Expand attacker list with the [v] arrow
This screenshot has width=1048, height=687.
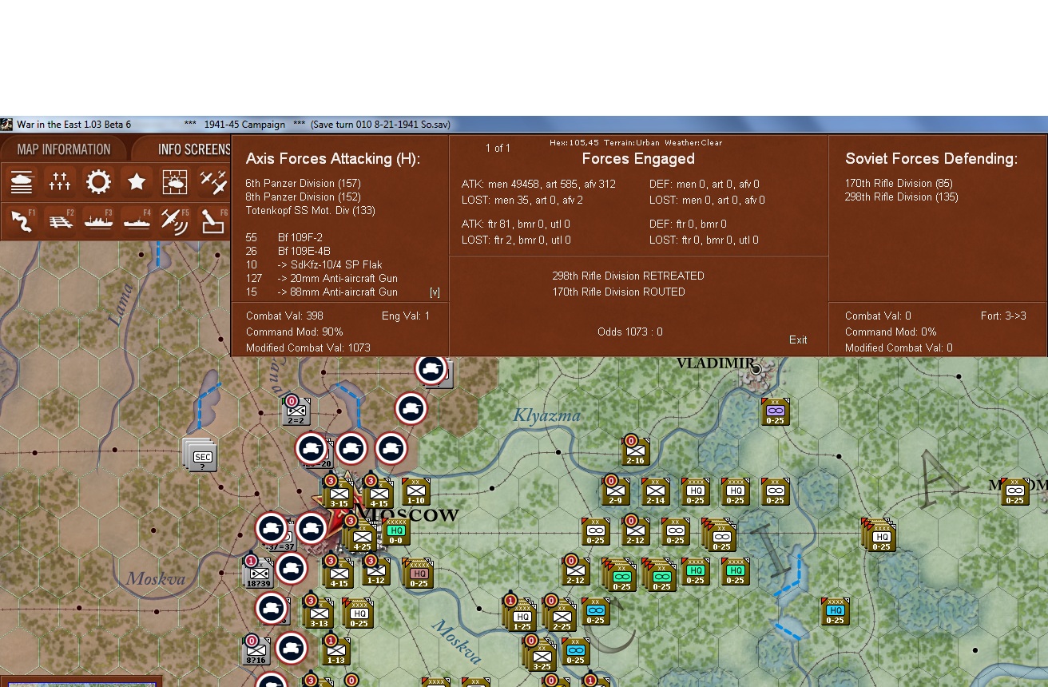pos(435,292)
